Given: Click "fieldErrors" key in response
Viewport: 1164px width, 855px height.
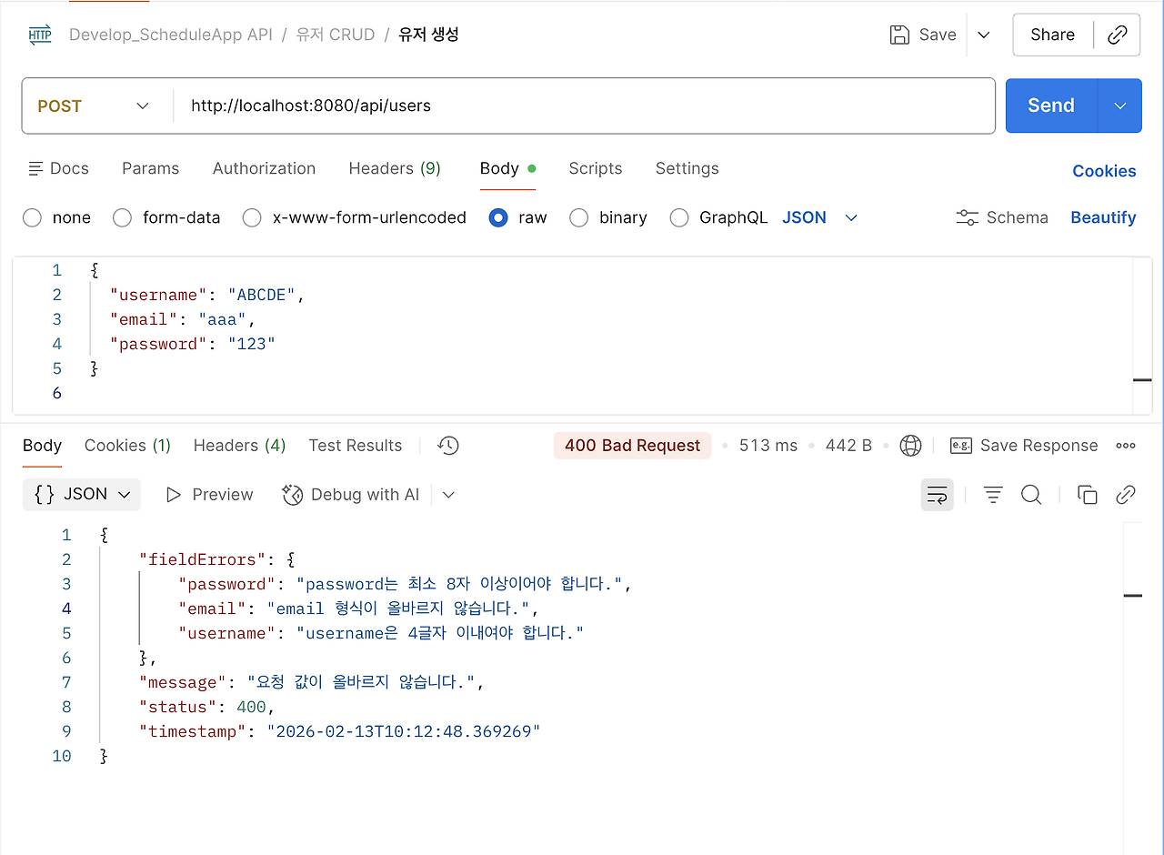Looking at the screenshot, I should click(201, 559).
